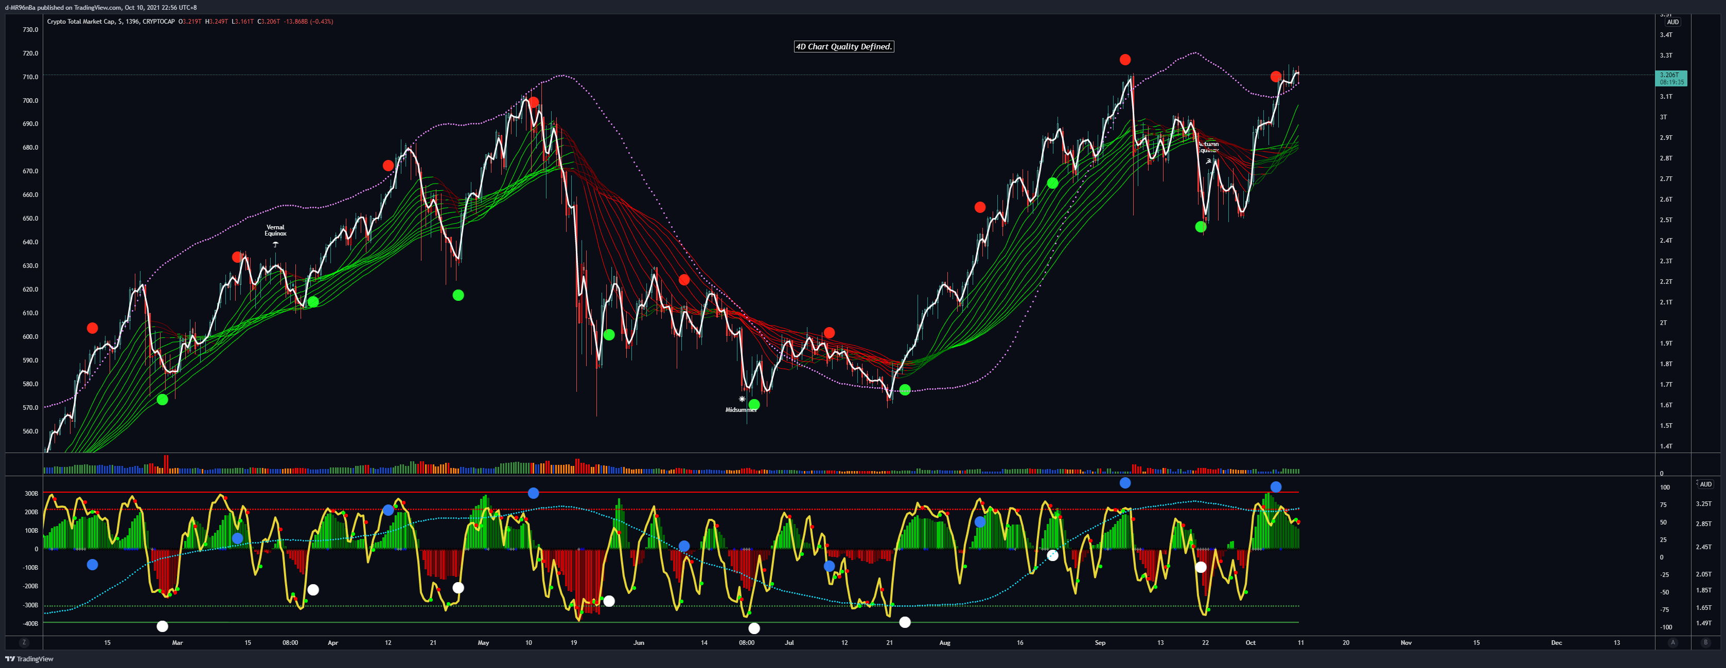Toggle auto scale with the A button

pyautogui.click(x=1672, y=643)
